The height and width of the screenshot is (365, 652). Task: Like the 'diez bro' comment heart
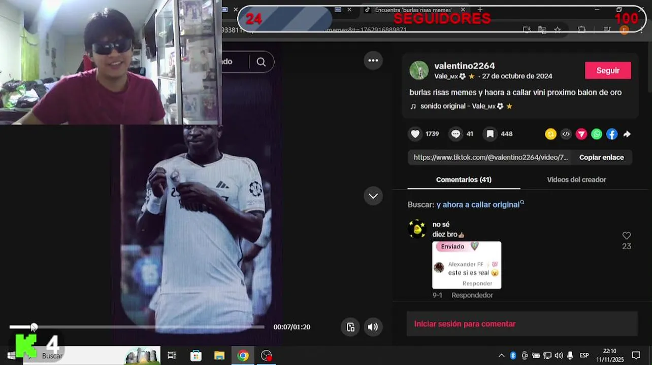pos(627,236)
